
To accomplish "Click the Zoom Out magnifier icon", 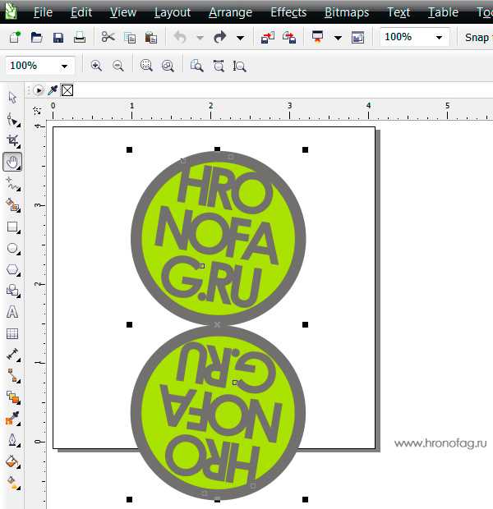I will pos(118,66).
